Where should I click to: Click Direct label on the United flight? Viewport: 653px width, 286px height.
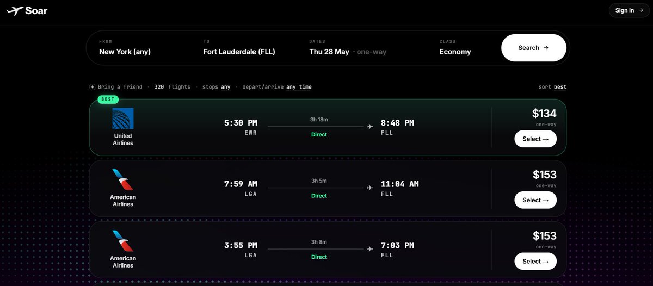[x=319, y=134]
